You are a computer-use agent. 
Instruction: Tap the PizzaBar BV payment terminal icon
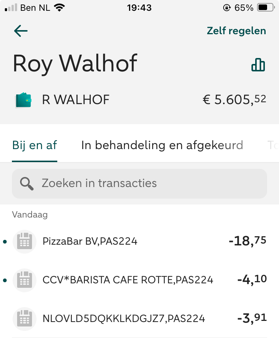[25, 242]
